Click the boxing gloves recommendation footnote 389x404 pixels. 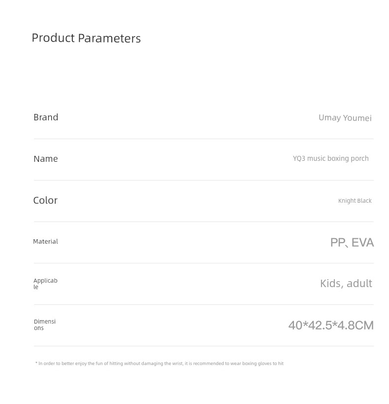pyautogui.click(x=159, y=363)
